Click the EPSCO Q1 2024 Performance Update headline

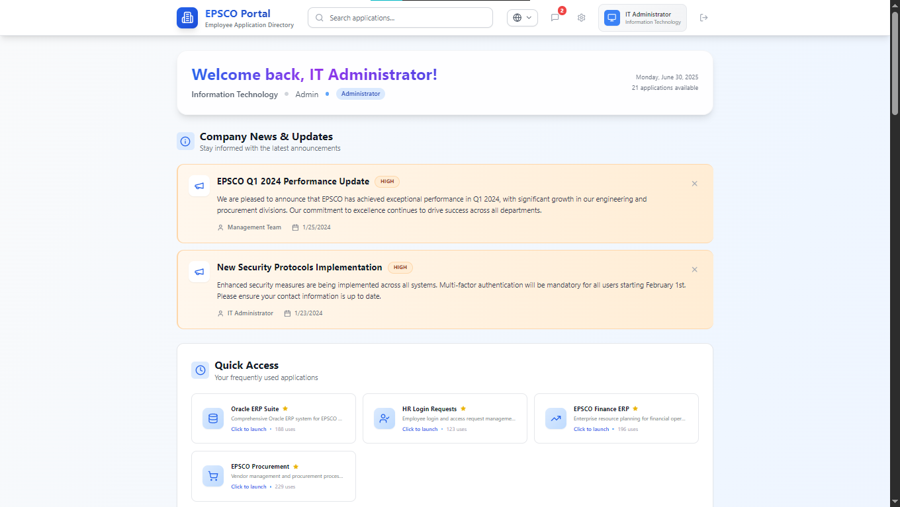tap(293, 181)
